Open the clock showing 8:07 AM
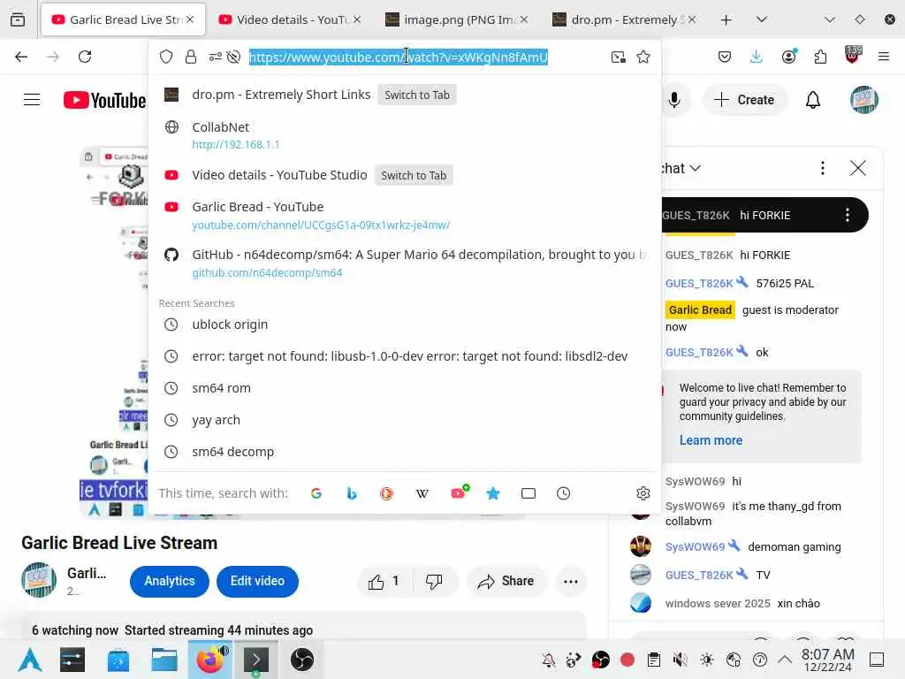Image resolution: width=905 pixels, height=679 pixels. 827,660
